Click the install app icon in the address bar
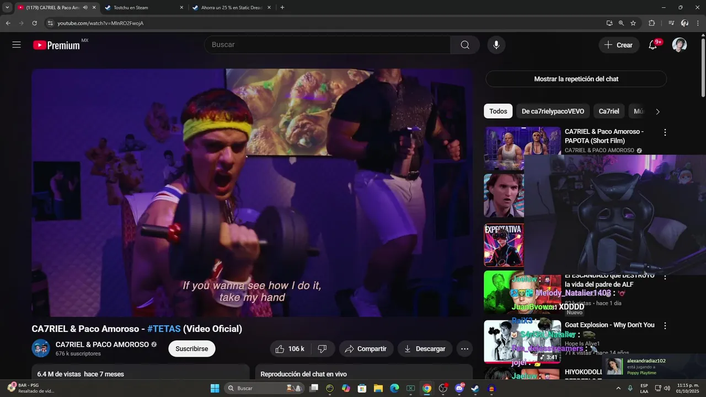The image size is (706, 397). (x=609, y=23)
